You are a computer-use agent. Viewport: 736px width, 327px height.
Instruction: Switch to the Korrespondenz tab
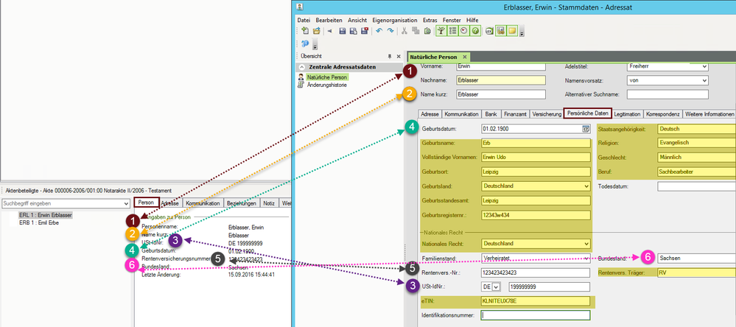point(662,114)
